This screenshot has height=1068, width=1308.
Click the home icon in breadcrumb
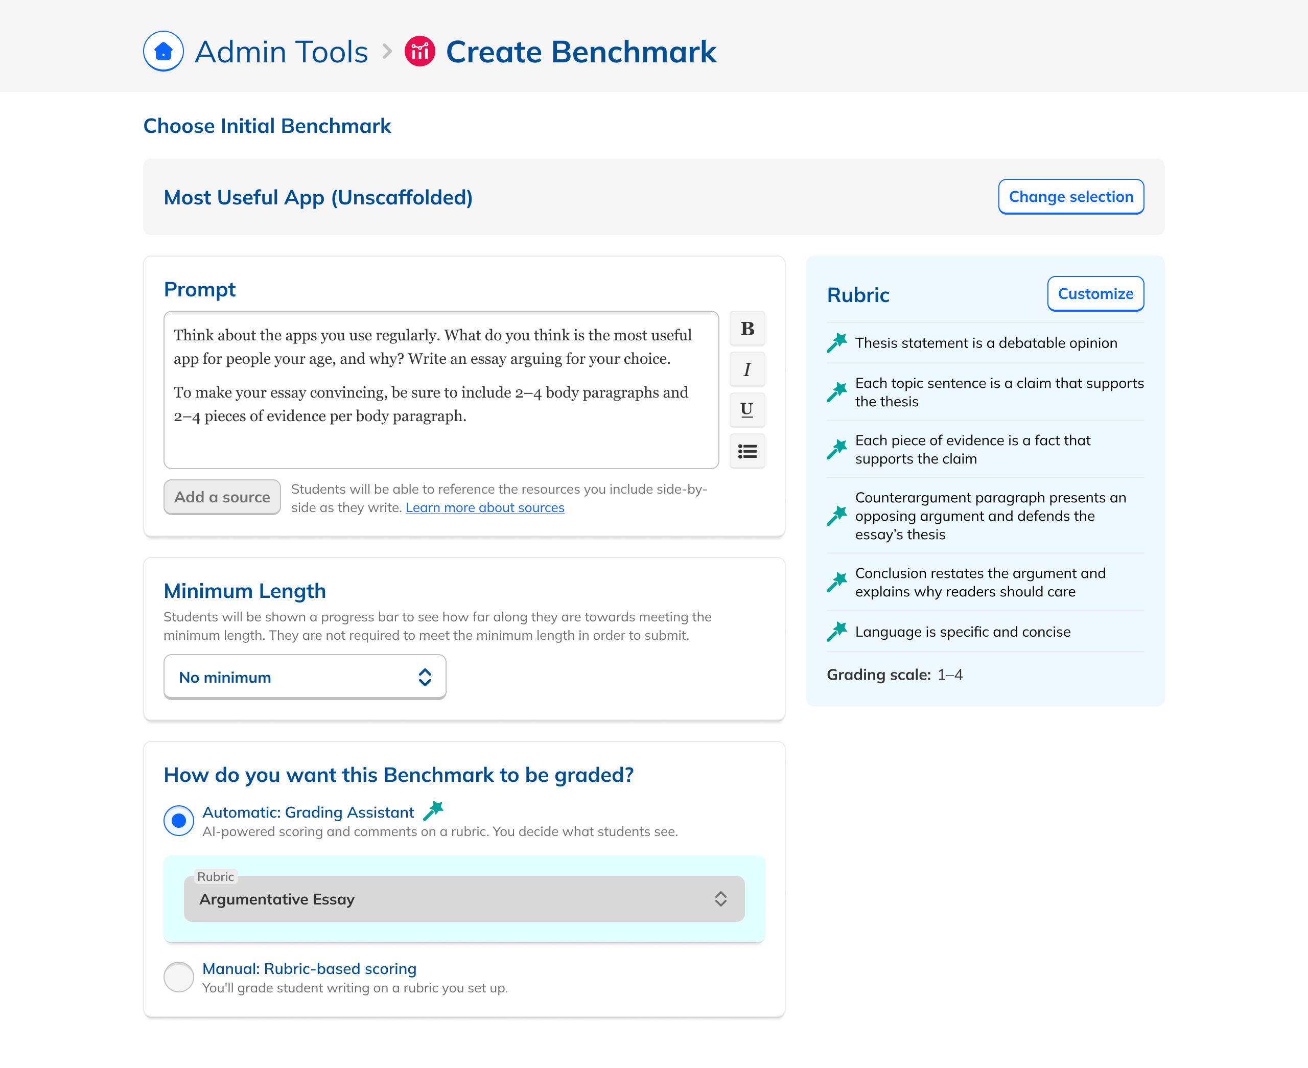pos(163,51)
